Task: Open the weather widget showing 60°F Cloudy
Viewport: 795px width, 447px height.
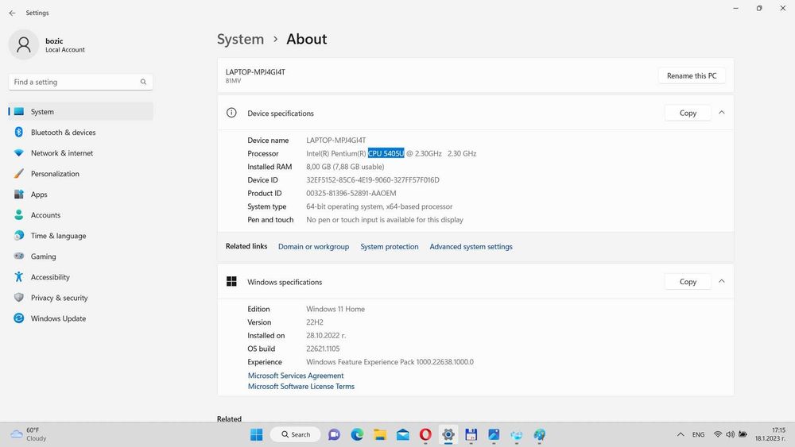Action: 29,434
